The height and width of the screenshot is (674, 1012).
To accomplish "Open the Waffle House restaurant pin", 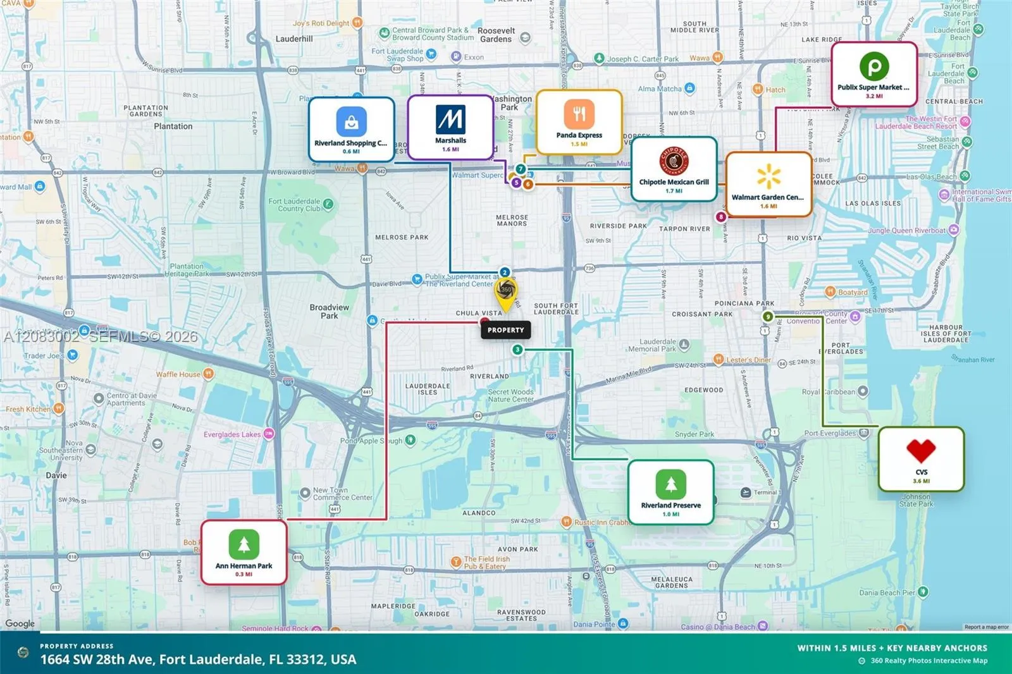I will (x=209, y=374).
